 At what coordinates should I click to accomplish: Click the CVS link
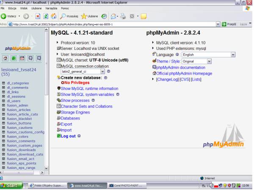tap(185, 79)
